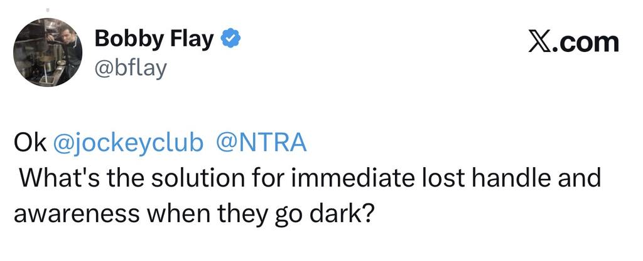The height and width of the screenshot is (261, 643).
Task: Click Bobby Flay's profile picture
Action: click(48, 53)
